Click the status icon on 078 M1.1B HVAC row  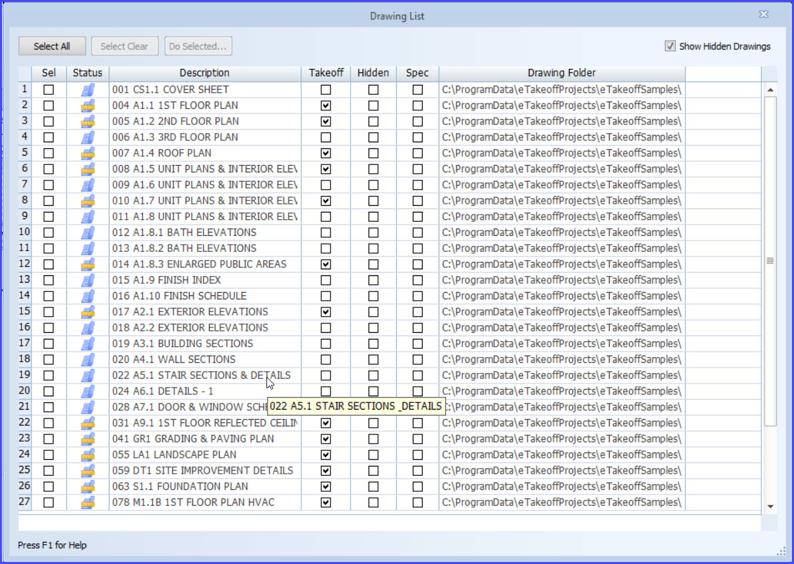point(87,503)
